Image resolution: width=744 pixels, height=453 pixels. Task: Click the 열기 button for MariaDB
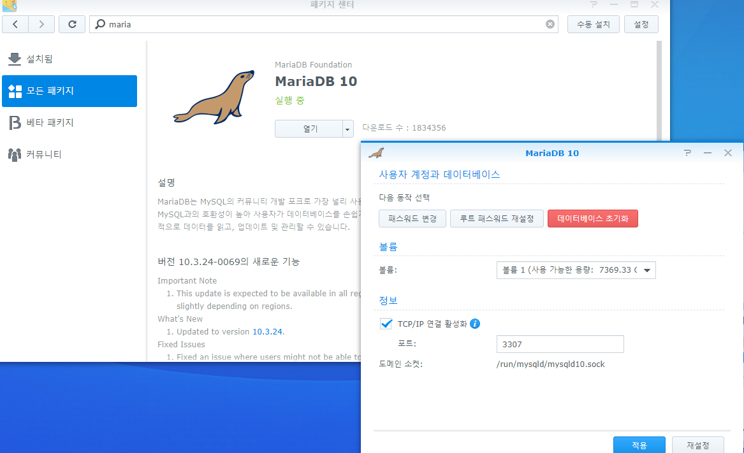[x=309, y=129]
